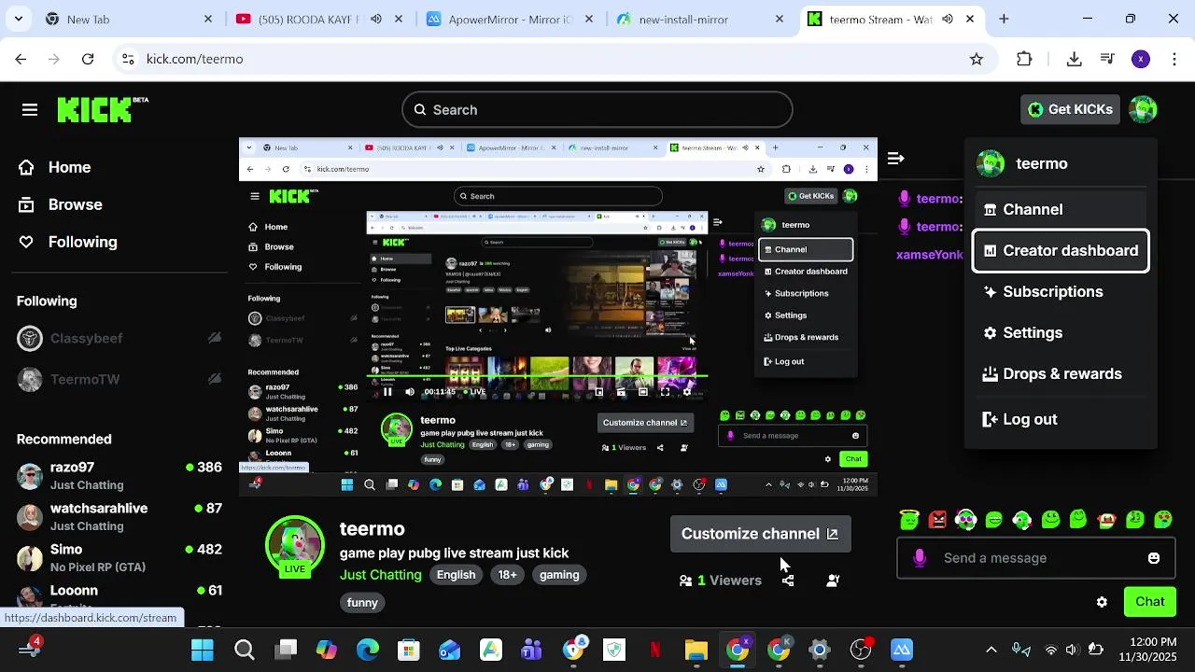1195x672 pixels.
Task: Open the Get KICKs shop
Action: tap(1070, 109)
